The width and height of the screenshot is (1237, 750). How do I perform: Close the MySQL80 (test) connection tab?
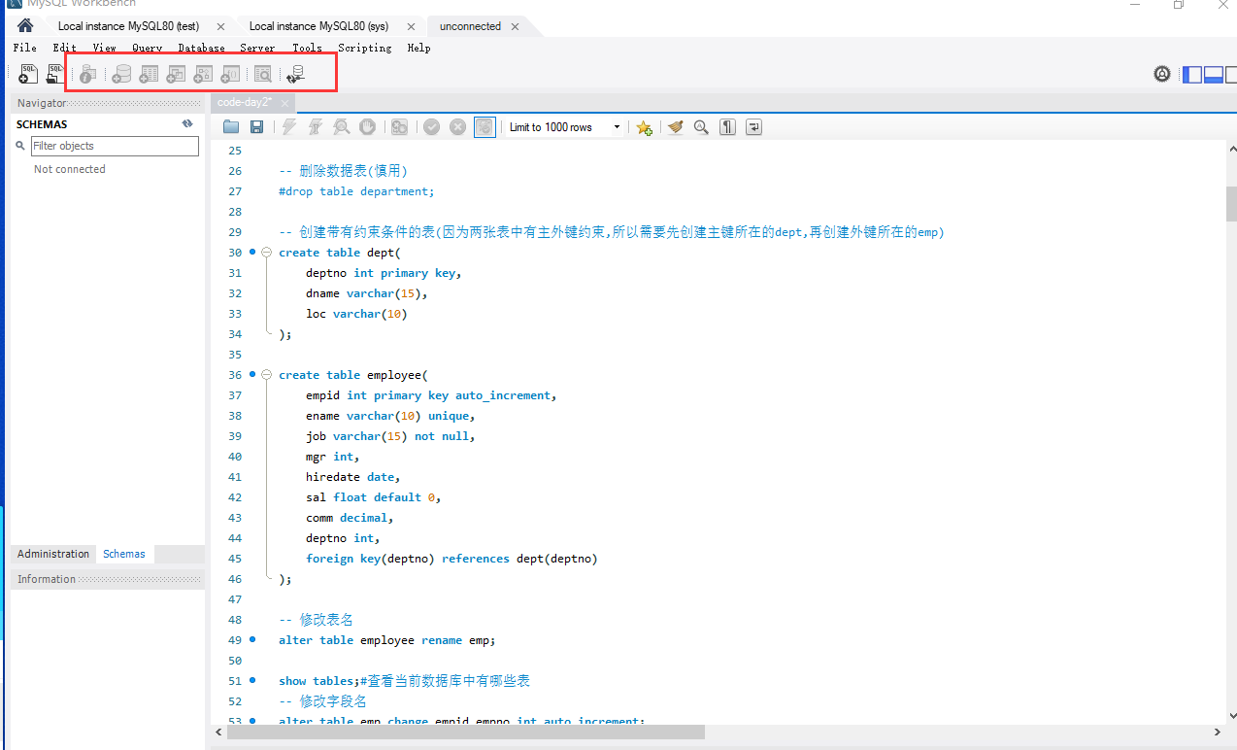coord(220,26)
